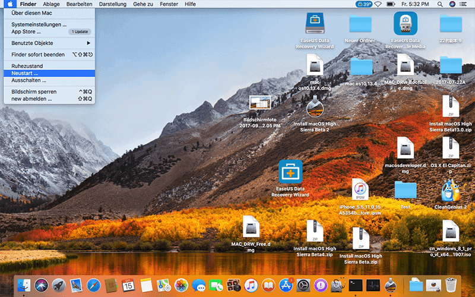This screenshot has height=297, width=475.
Task: Click the battery status icon
Action: point(391,4)
